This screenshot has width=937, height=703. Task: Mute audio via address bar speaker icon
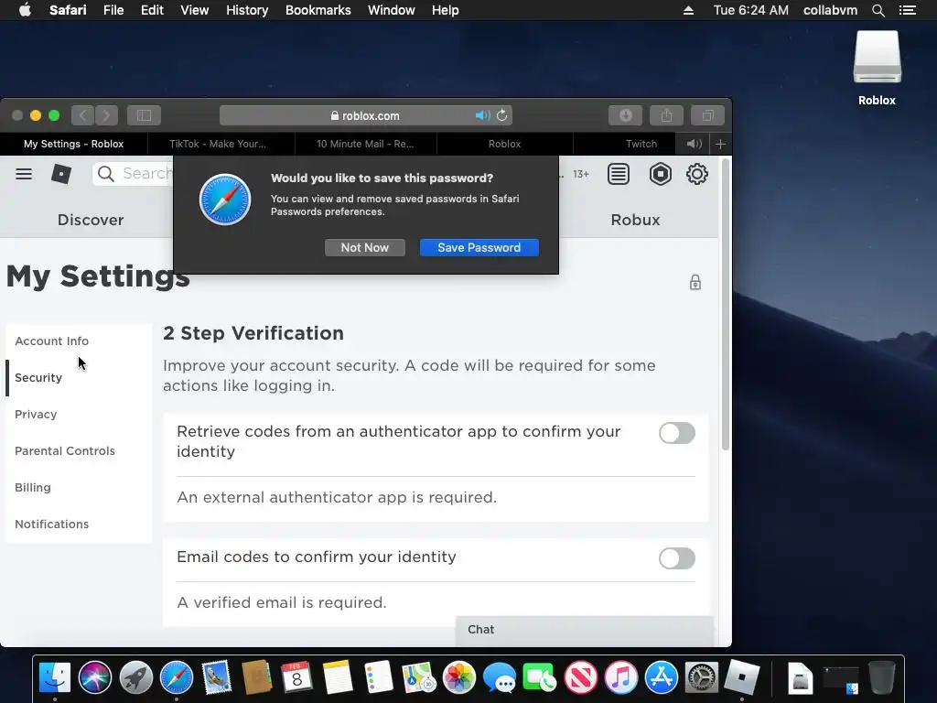pyautogui.click(x=483, y=115)
